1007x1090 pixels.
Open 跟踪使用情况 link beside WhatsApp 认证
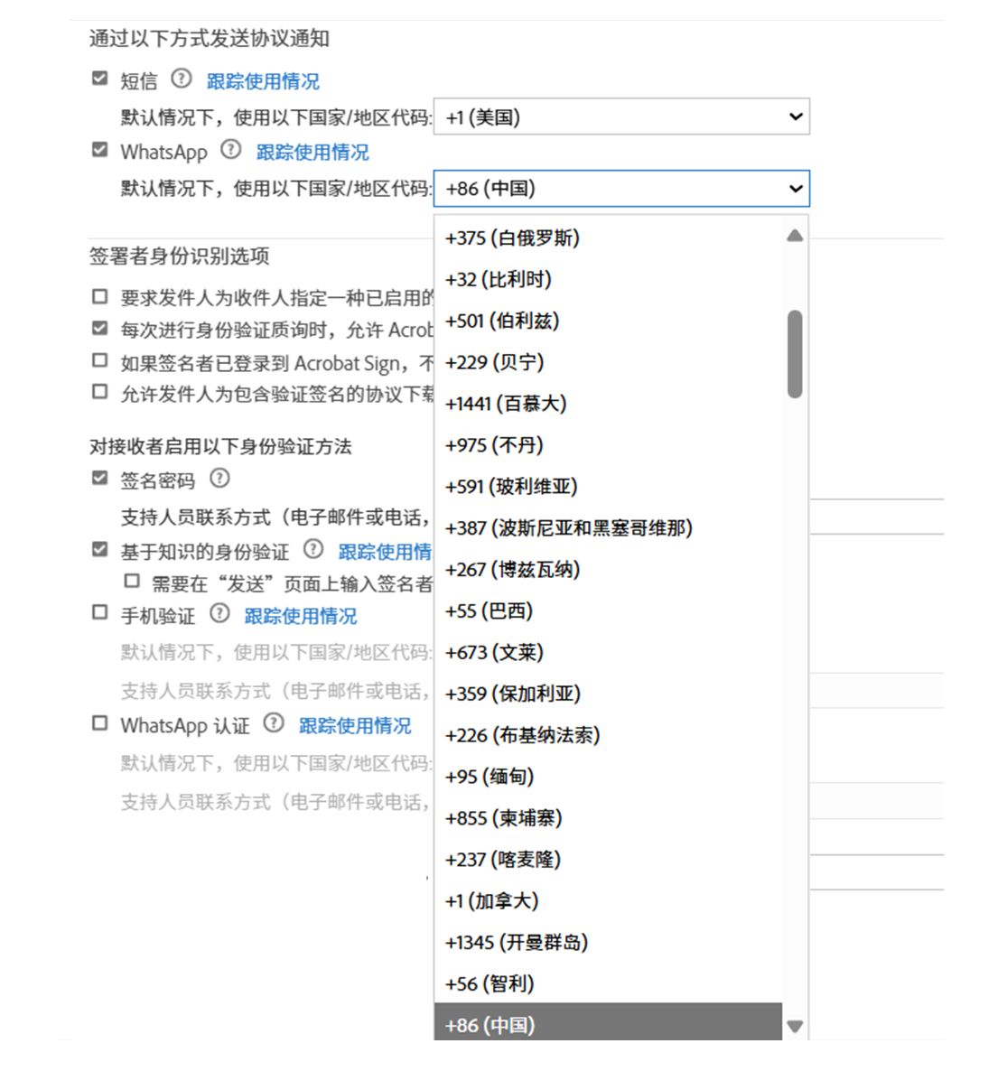(x=355, y=725)
